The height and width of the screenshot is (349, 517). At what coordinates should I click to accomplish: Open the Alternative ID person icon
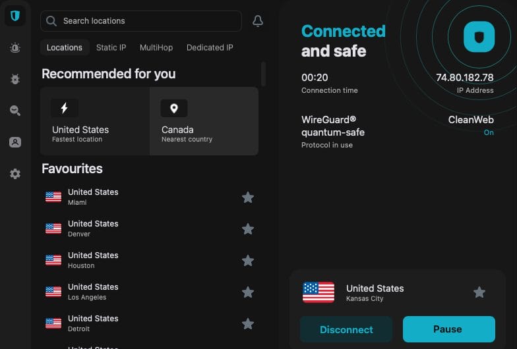click(15, 142)
